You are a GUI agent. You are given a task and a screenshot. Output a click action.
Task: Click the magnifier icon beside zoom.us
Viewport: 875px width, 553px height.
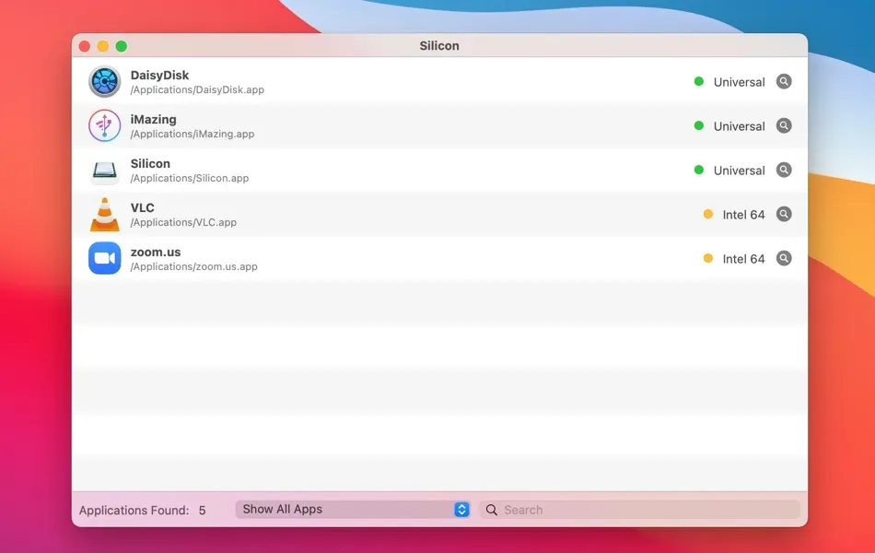point(784,258)
